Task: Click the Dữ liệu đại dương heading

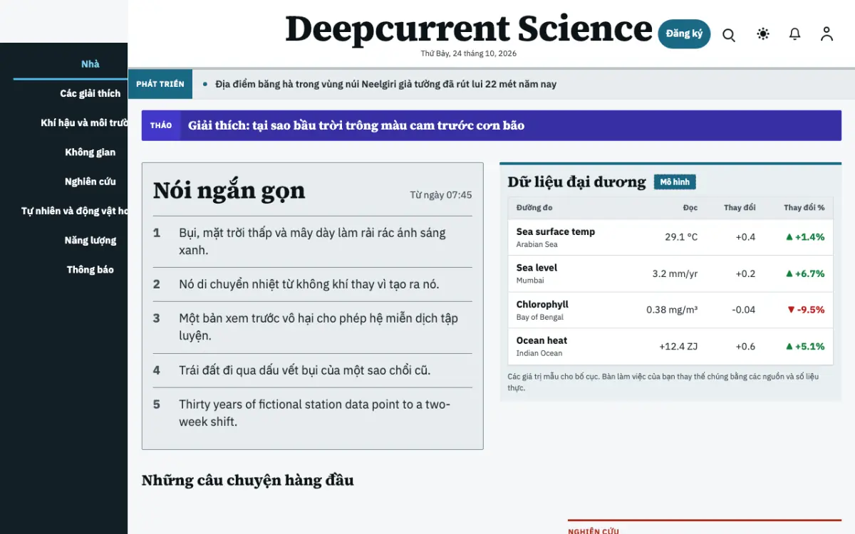Action: [576, 182]
